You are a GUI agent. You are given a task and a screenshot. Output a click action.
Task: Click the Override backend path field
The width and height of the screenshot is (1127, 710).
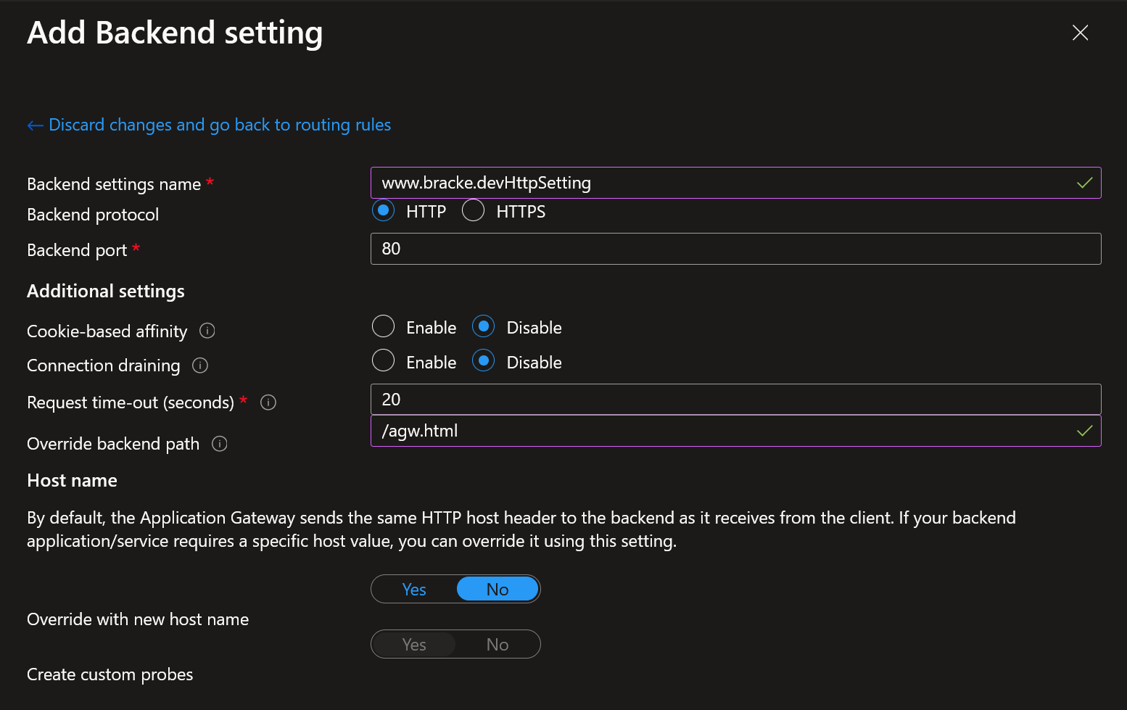(x=725, y=431)
